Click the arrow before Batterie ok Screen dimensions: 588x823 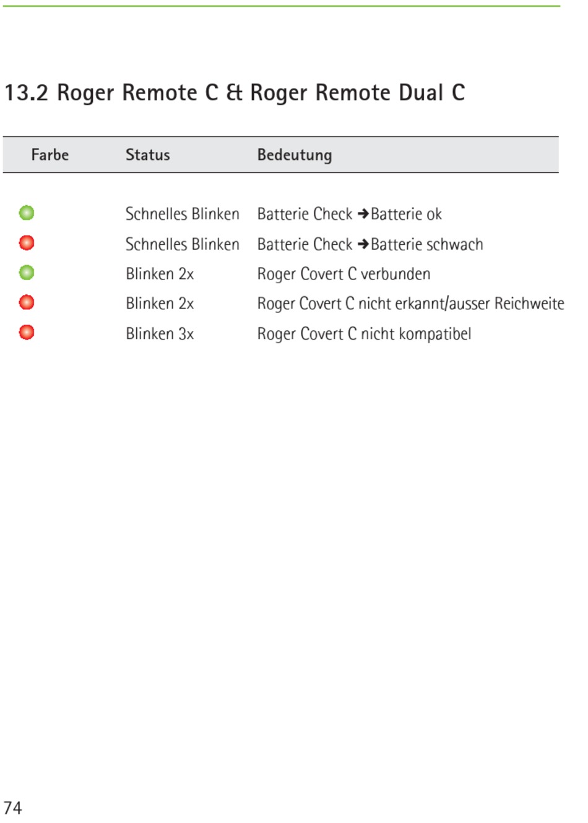click(363, 214)
